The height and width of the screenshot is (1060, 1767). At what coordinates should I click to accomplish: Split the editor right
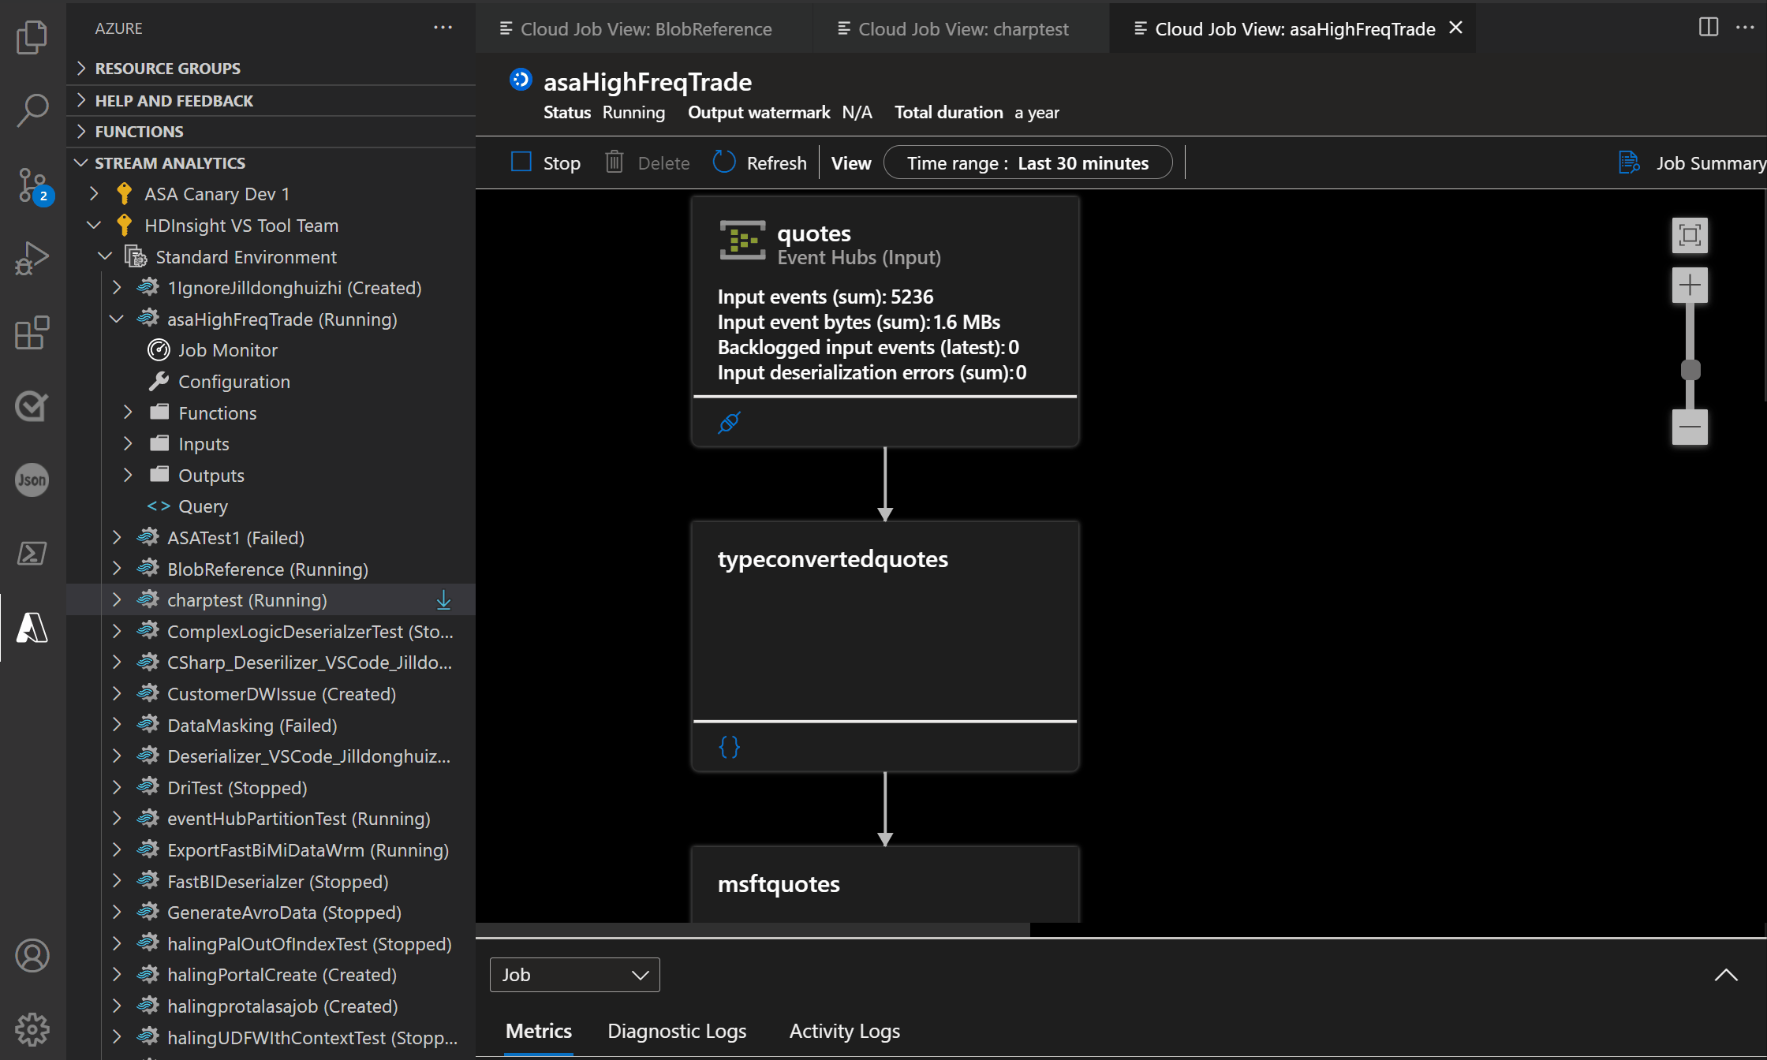pos(1709,28)
